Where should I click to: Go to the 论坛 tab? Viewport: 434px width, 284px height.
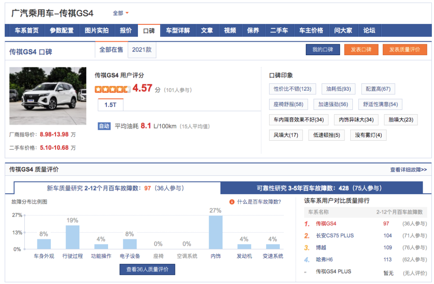click(x=369, y=30)
